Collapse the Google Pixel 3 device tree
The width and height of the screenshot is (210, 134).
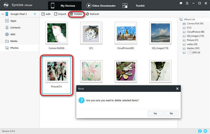pyautogui.click(x=3, y=14)
